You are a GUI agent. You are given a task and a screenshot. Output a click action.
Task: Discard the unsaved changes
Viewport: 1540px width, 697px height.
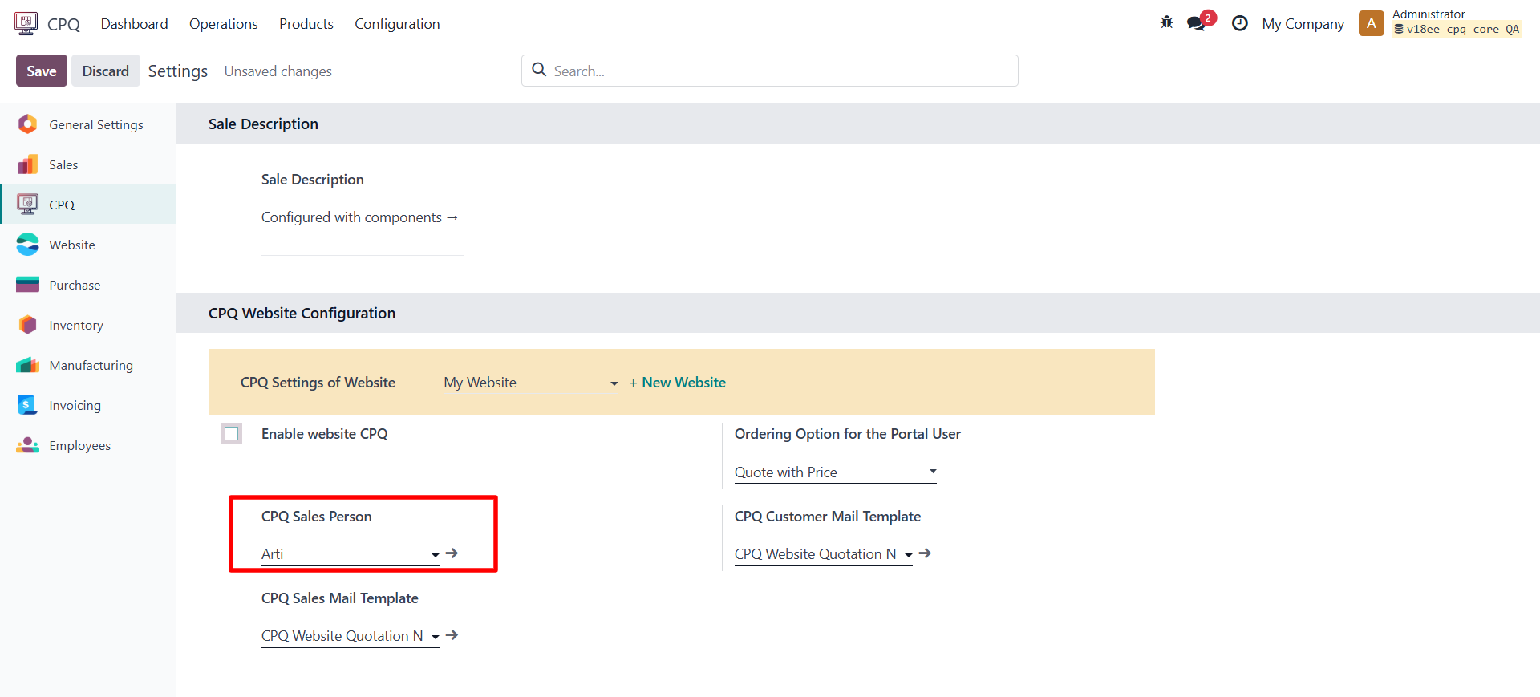pos(105,71)
